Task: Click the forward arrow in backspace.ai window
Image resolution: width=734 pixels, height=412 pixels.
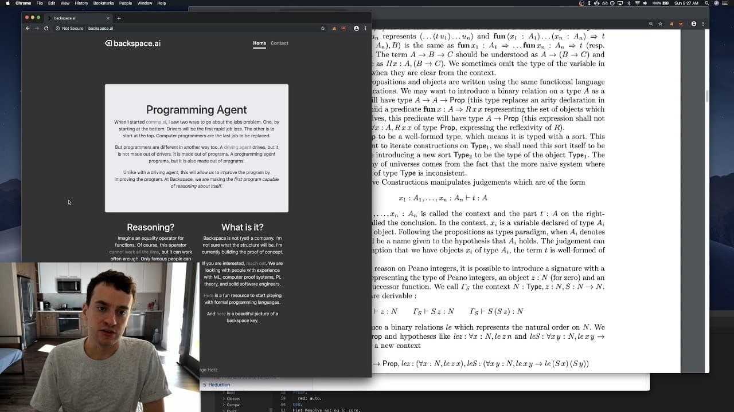Action: pyautogui.click(x=37, y=28)
